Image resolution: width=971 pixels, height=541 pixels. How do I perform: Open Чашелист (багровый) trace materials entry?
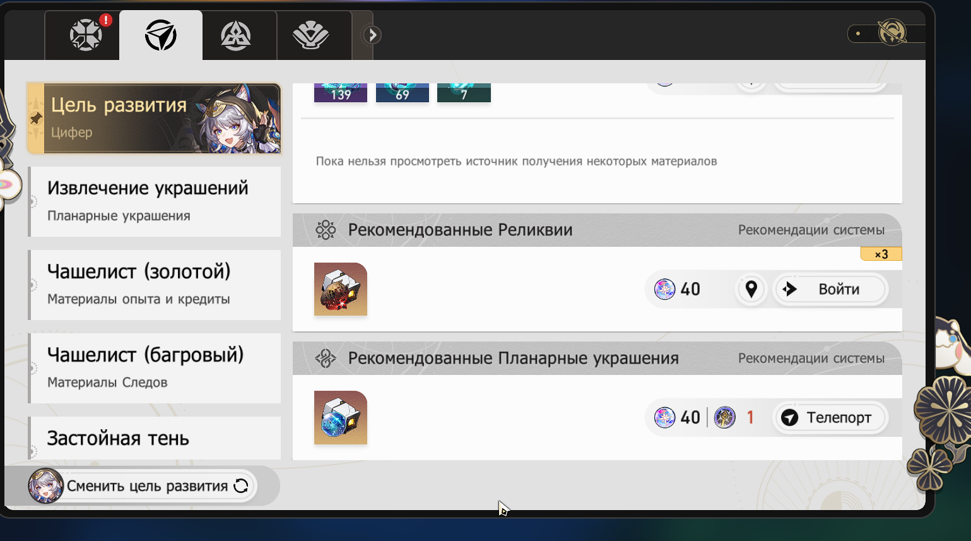[155, 368]
